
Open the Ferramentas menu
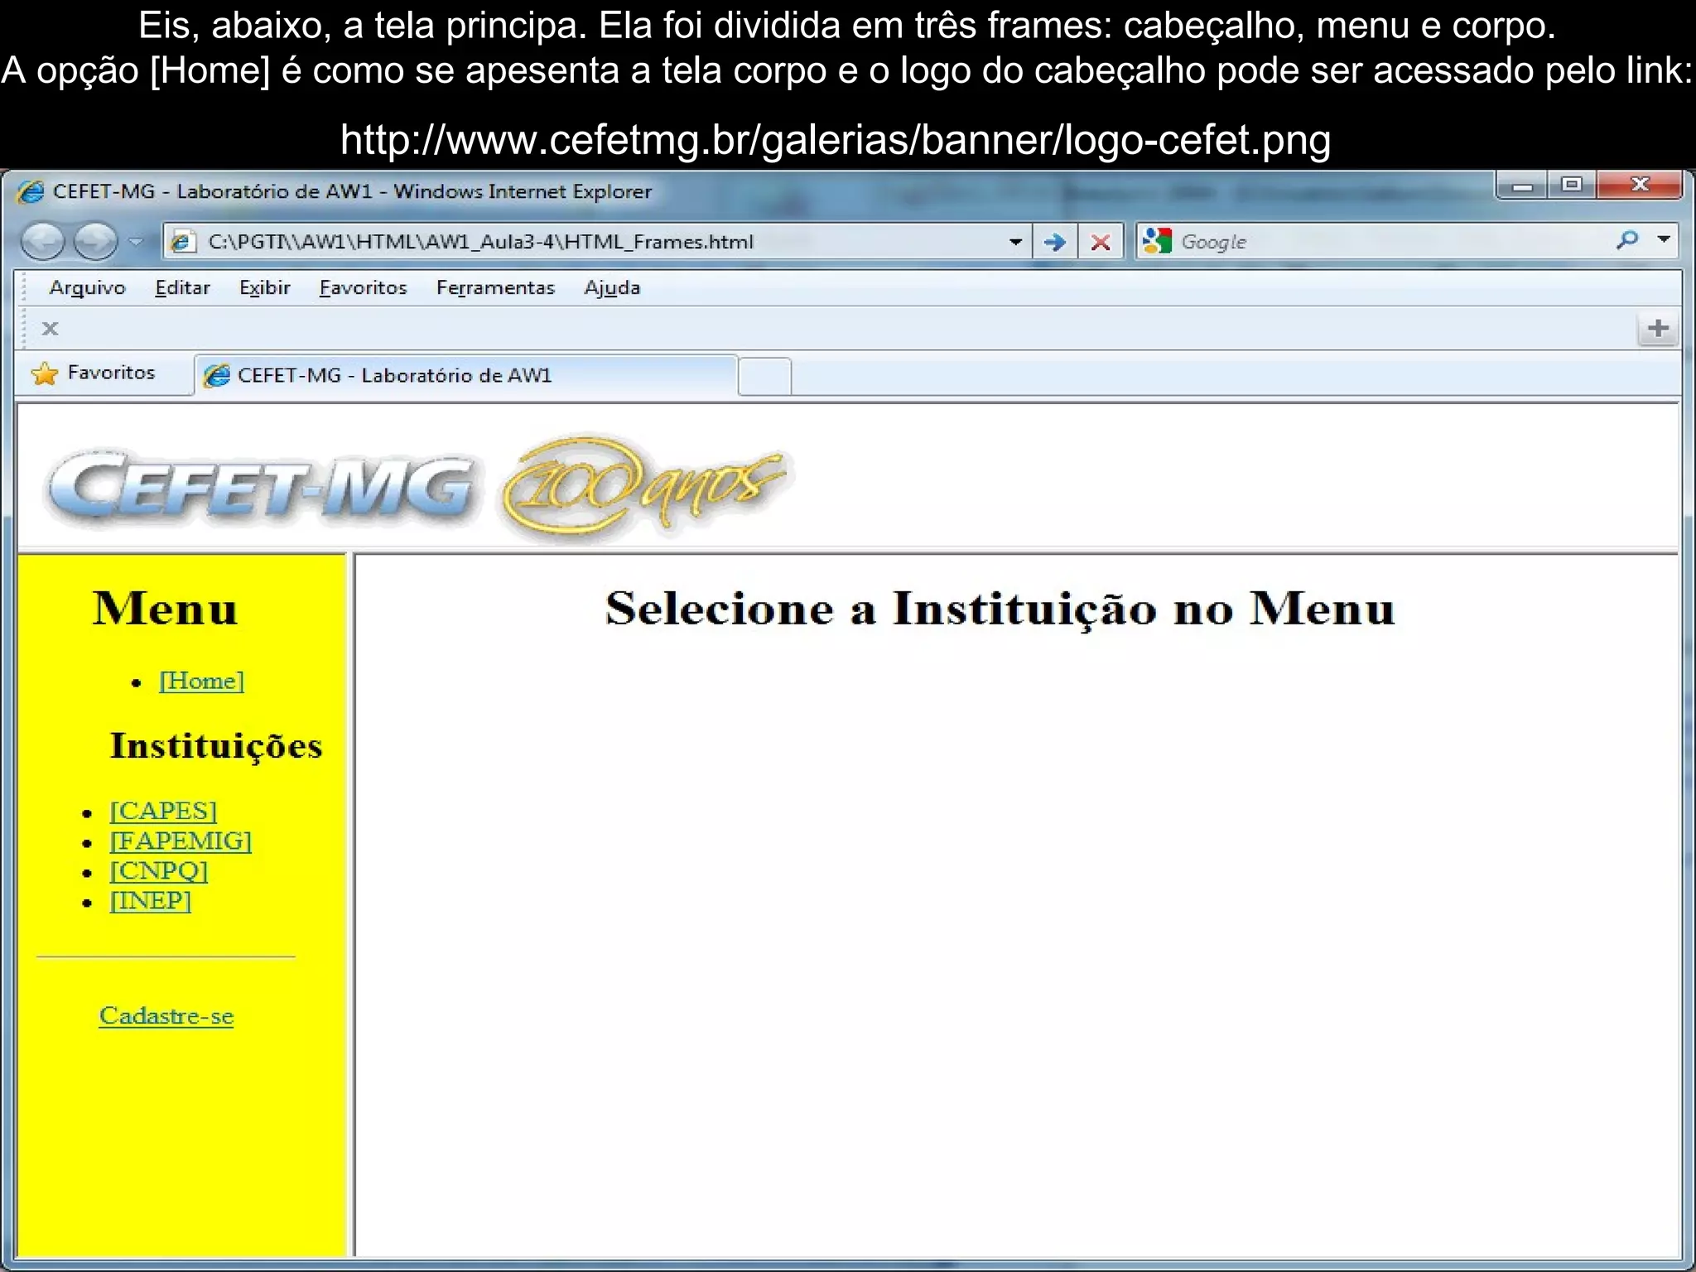tap(495, 287)
